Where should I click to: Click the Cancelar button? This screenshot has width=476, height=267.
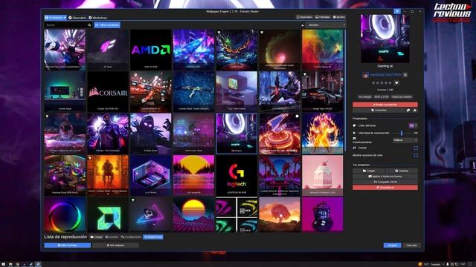[x=411, y=245]
